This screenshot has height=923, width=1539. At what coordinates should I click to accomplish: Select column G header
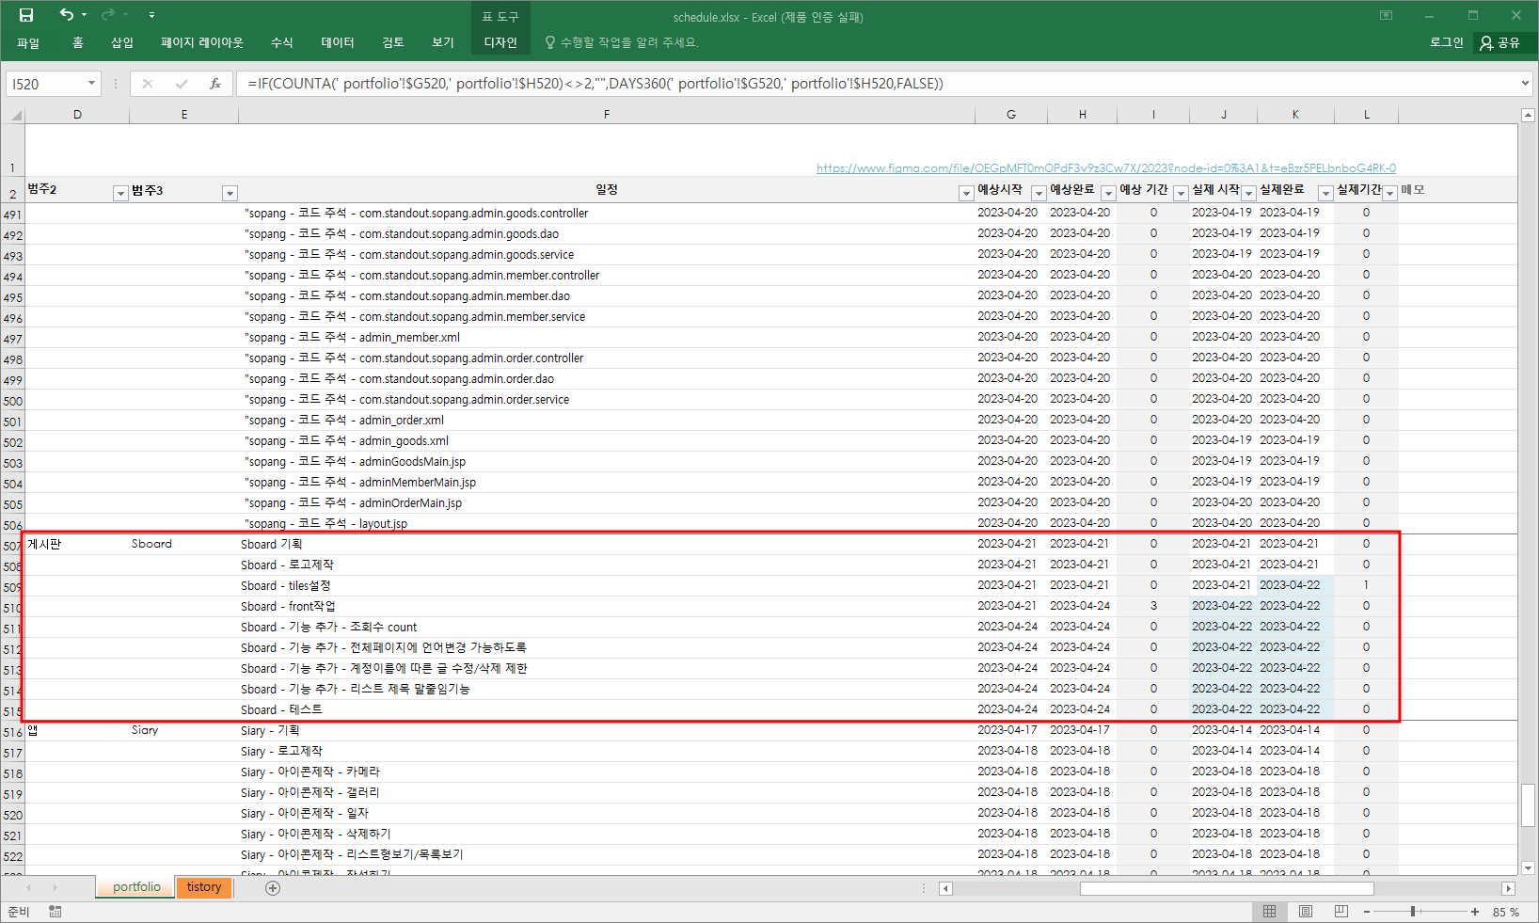coord(1011,115)
